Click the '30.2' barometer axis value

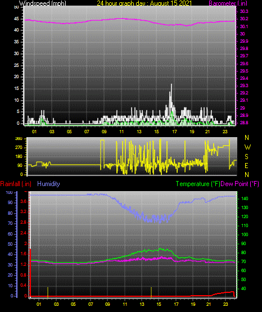click(x=244, y=19)
